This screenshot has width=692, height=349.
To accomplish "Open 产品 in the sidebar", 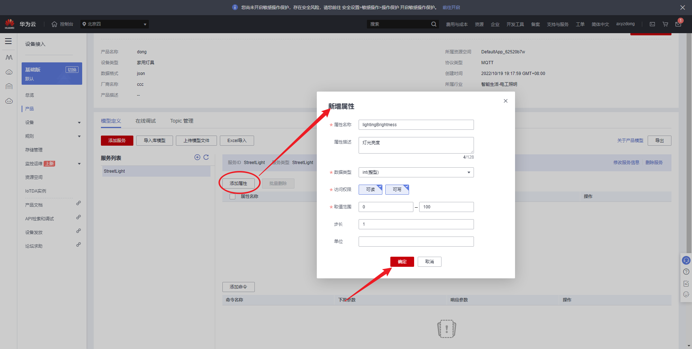I will (30, 109).
